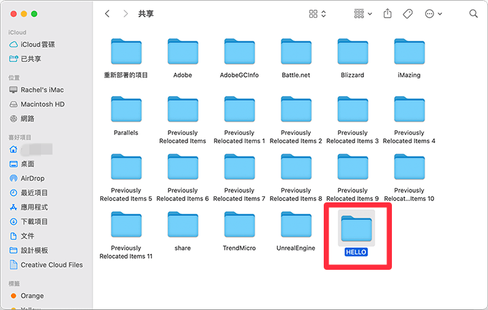The height and width of the screenshot is (310, 488).
Task: Select the TrendMicro folder
Action: tap(239, 224)
